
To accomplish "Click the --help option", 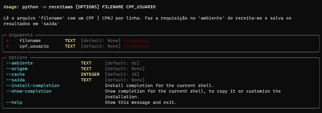I will (14, 102).
